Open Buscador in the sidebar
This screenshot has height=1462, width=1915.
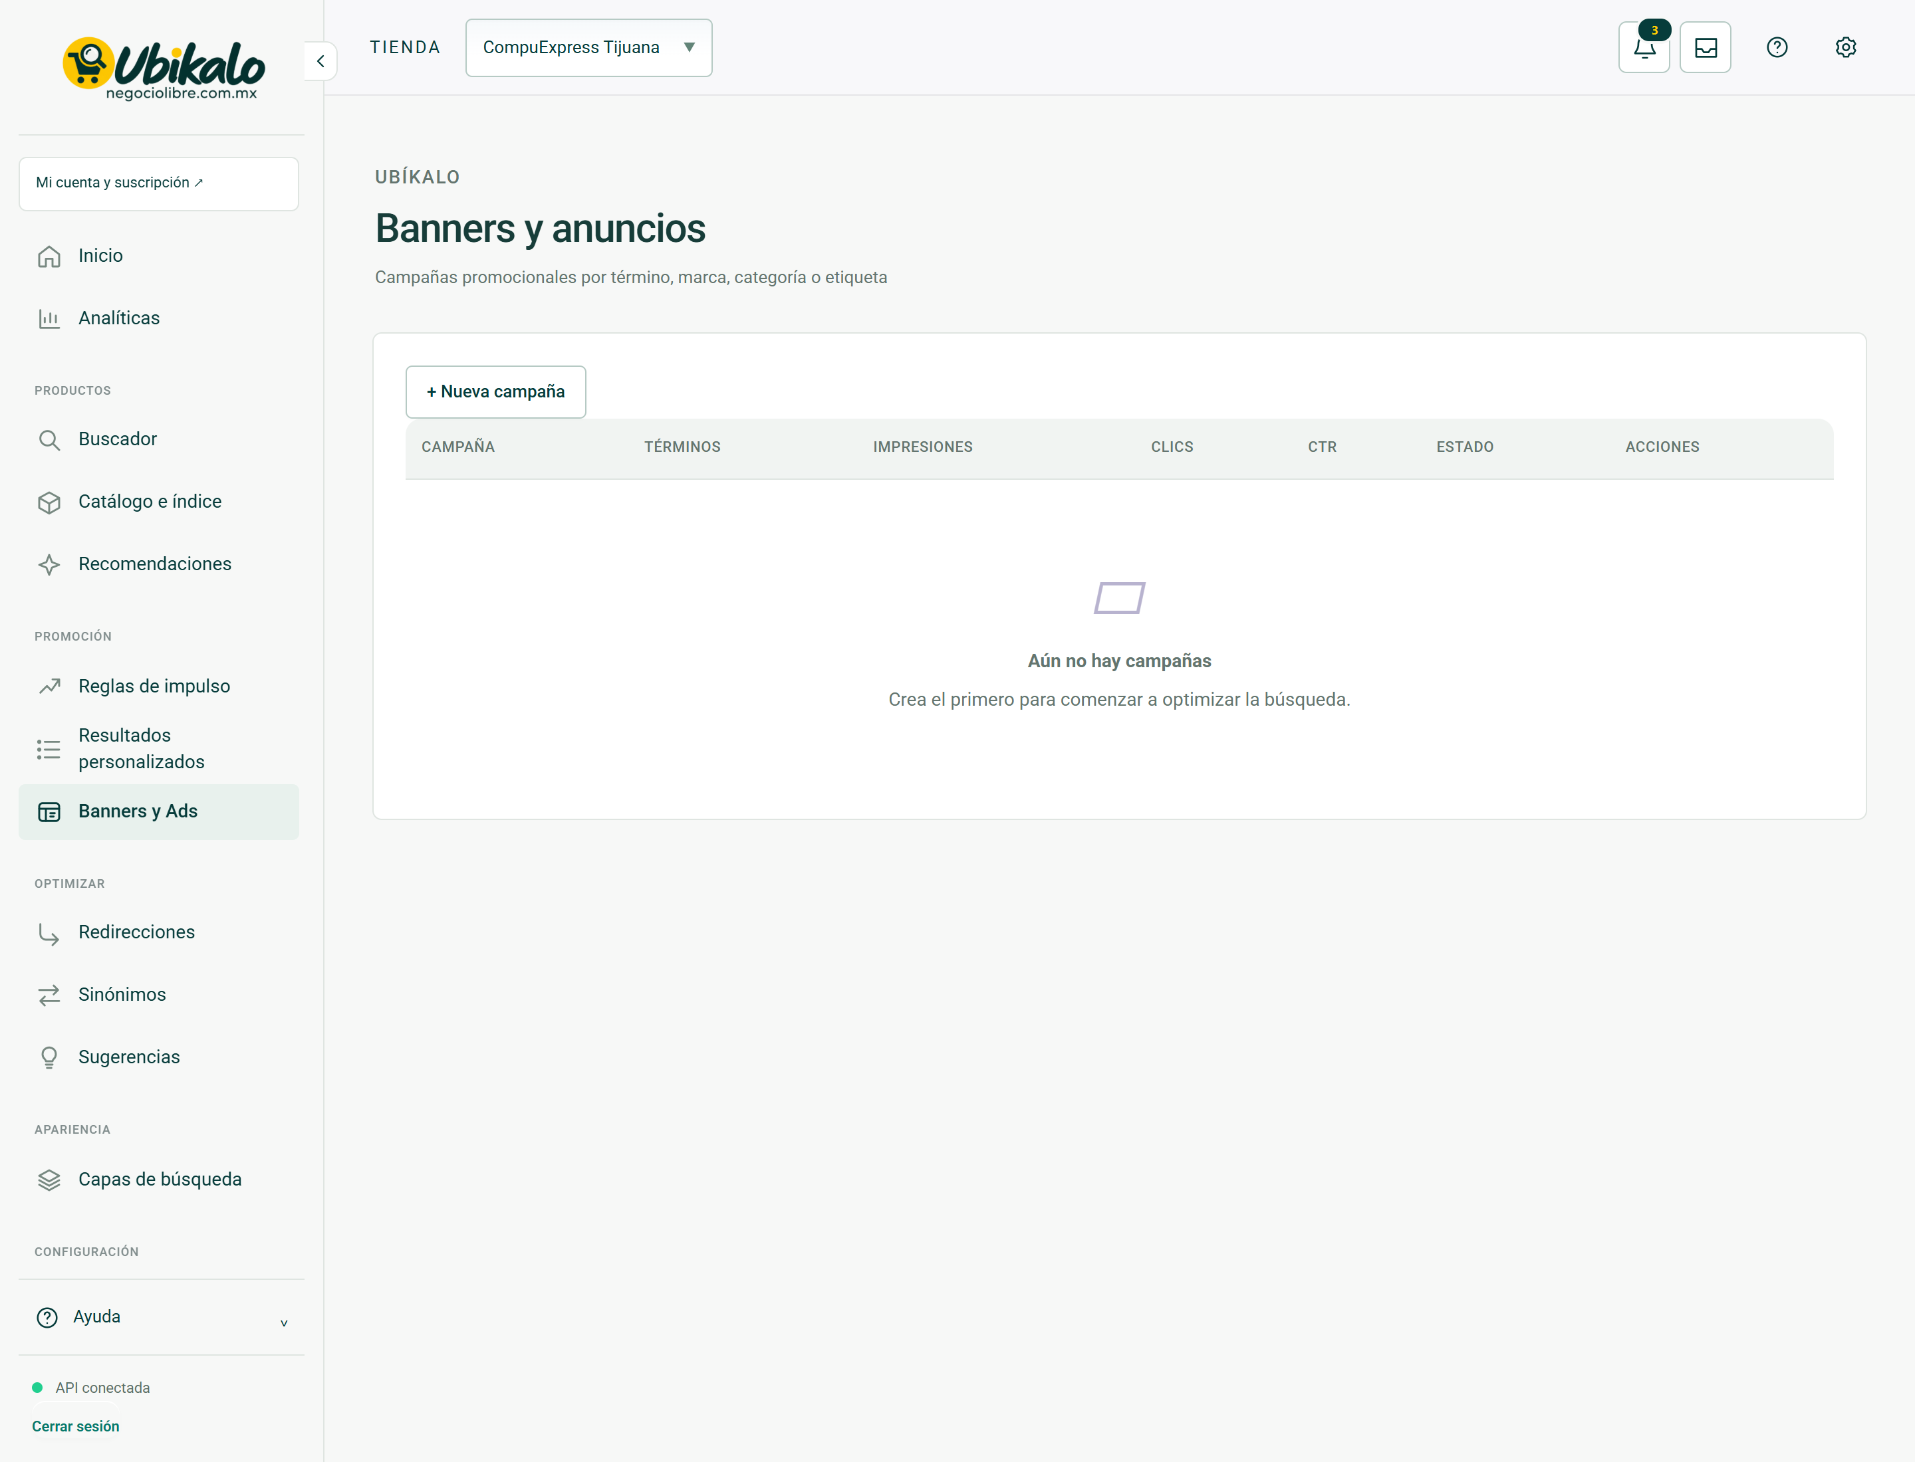coord(158,439)
